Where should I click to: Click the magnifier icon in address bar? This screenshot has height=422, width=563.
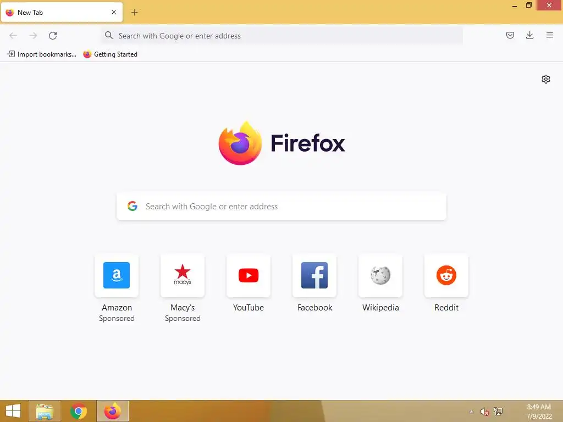pos(108,35)
